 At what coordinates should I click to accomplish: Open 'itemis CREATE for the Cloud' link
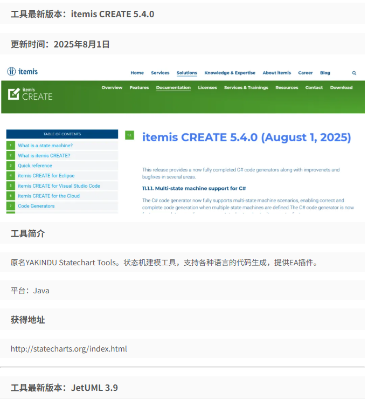coord(48,196)
